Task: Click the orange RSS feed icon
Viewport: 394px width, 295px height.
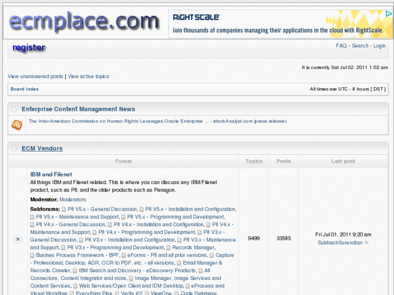Action: pyautogui.click(x=17, y=125)
